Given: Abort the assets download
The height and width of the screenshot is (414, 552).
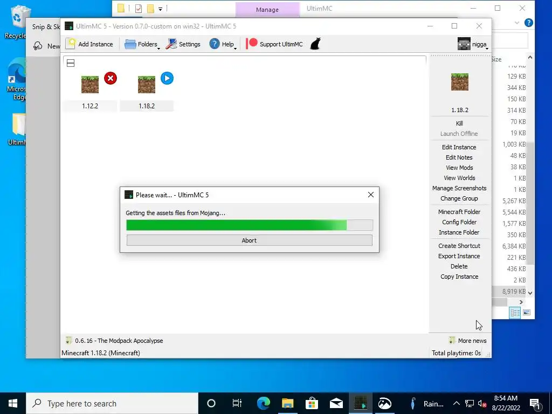Looking at the screenshot, I should pyautogui.click(x=249, y=240).
